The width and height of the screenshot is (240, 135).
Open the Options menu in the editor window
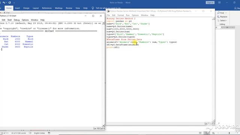coord(135,15)
